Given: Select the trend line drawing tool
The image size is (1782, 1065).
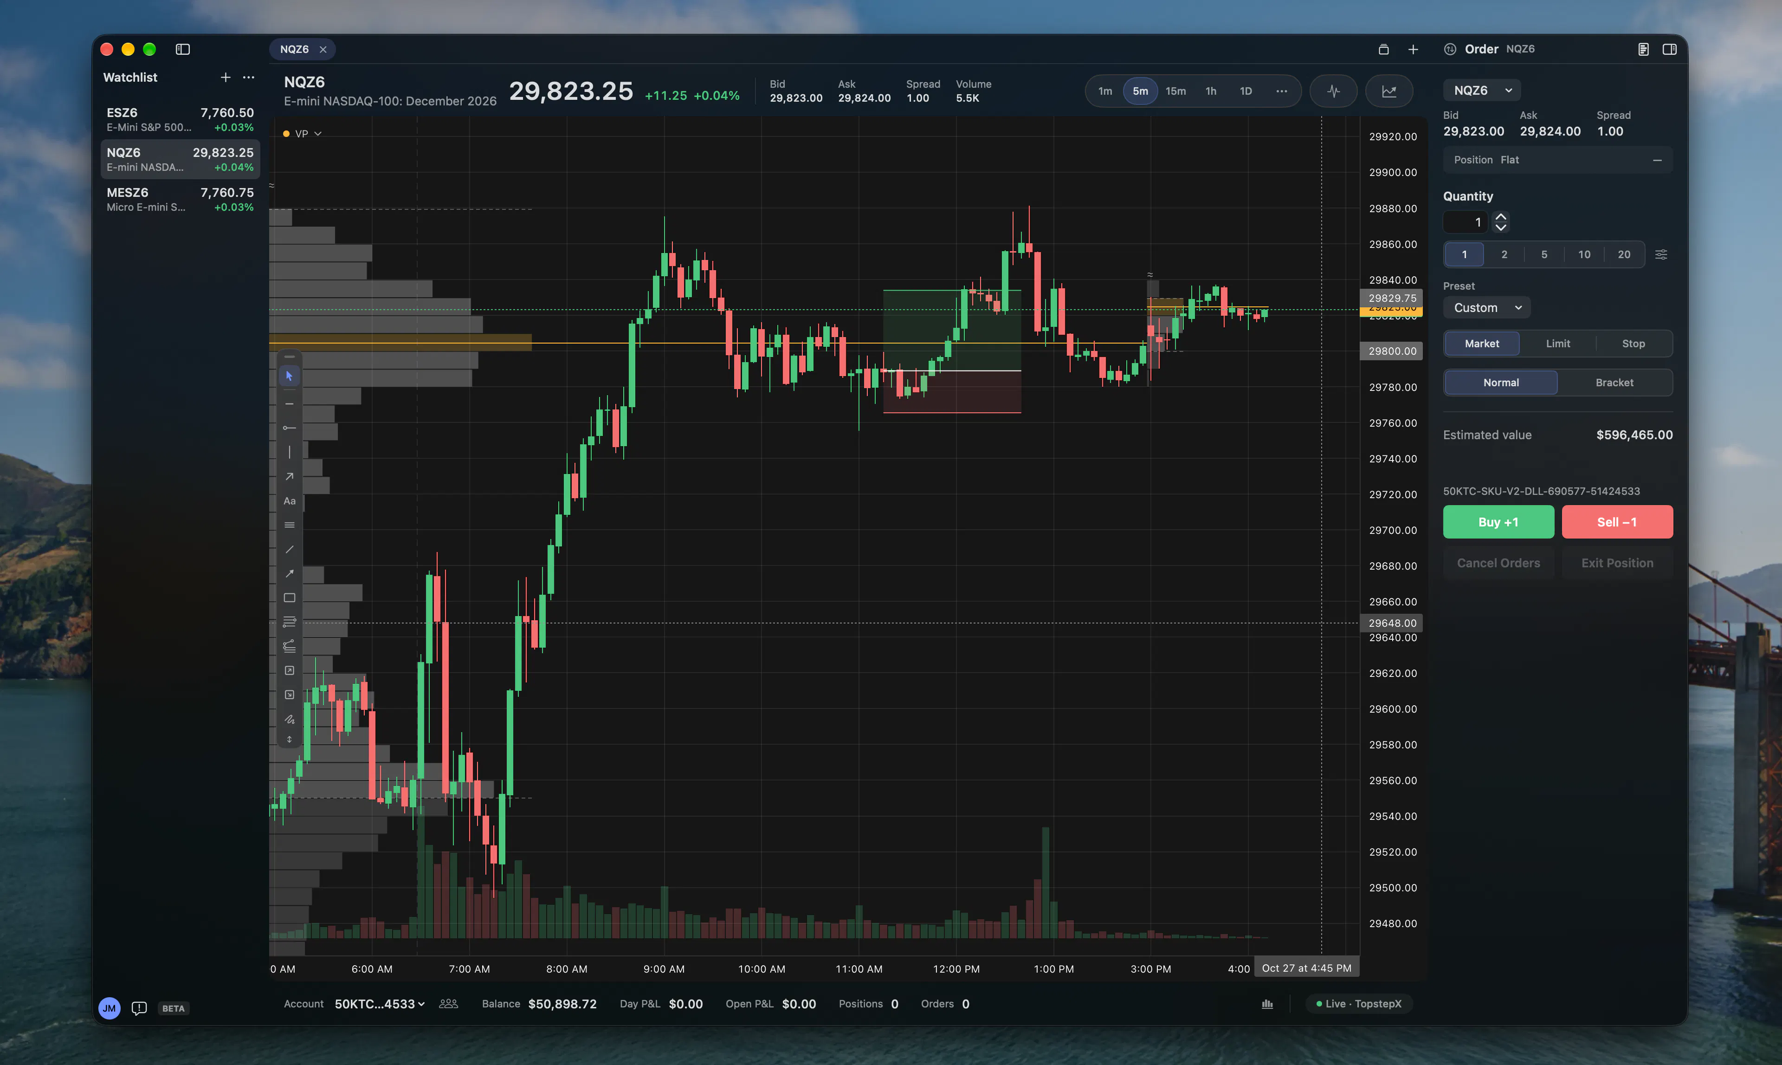Looking at the screenshot, I should point(289,549).
